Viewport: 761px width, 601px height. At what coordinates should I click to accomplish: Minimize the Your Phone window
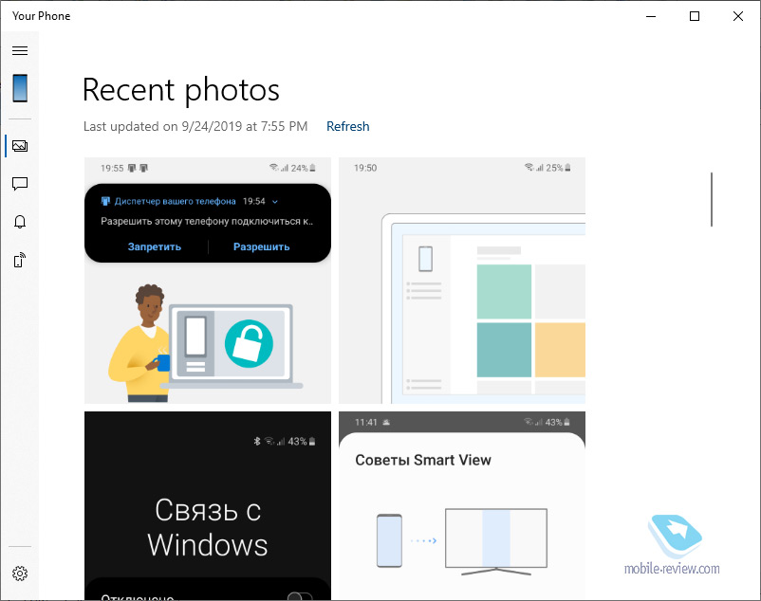click(651, 16)
